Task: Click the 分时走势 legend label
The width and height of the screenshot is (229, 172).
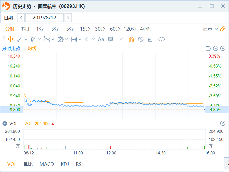Action: tap(11, 49)
